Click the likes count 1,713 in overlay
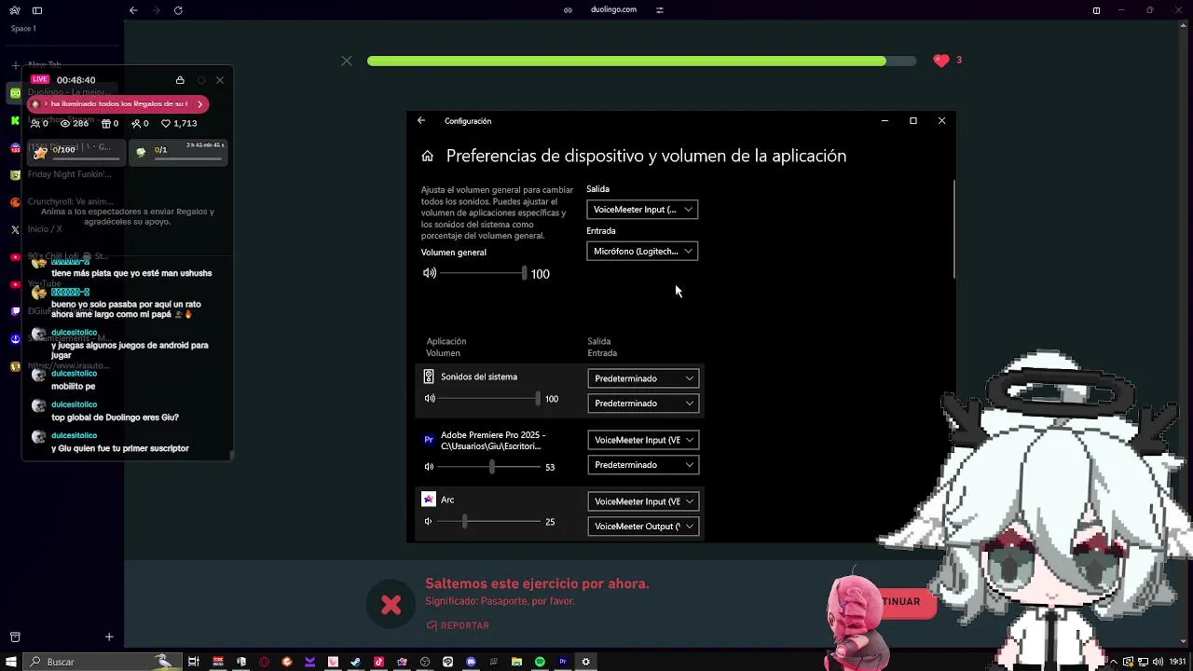 point(179,123)
